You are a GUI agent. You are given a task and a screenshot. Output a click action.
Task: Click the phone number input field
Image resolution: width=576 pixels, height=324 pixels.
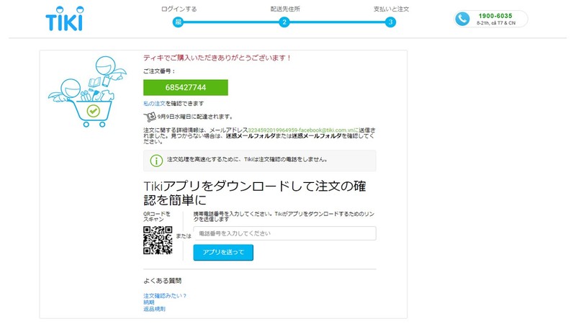pos(284,233)
